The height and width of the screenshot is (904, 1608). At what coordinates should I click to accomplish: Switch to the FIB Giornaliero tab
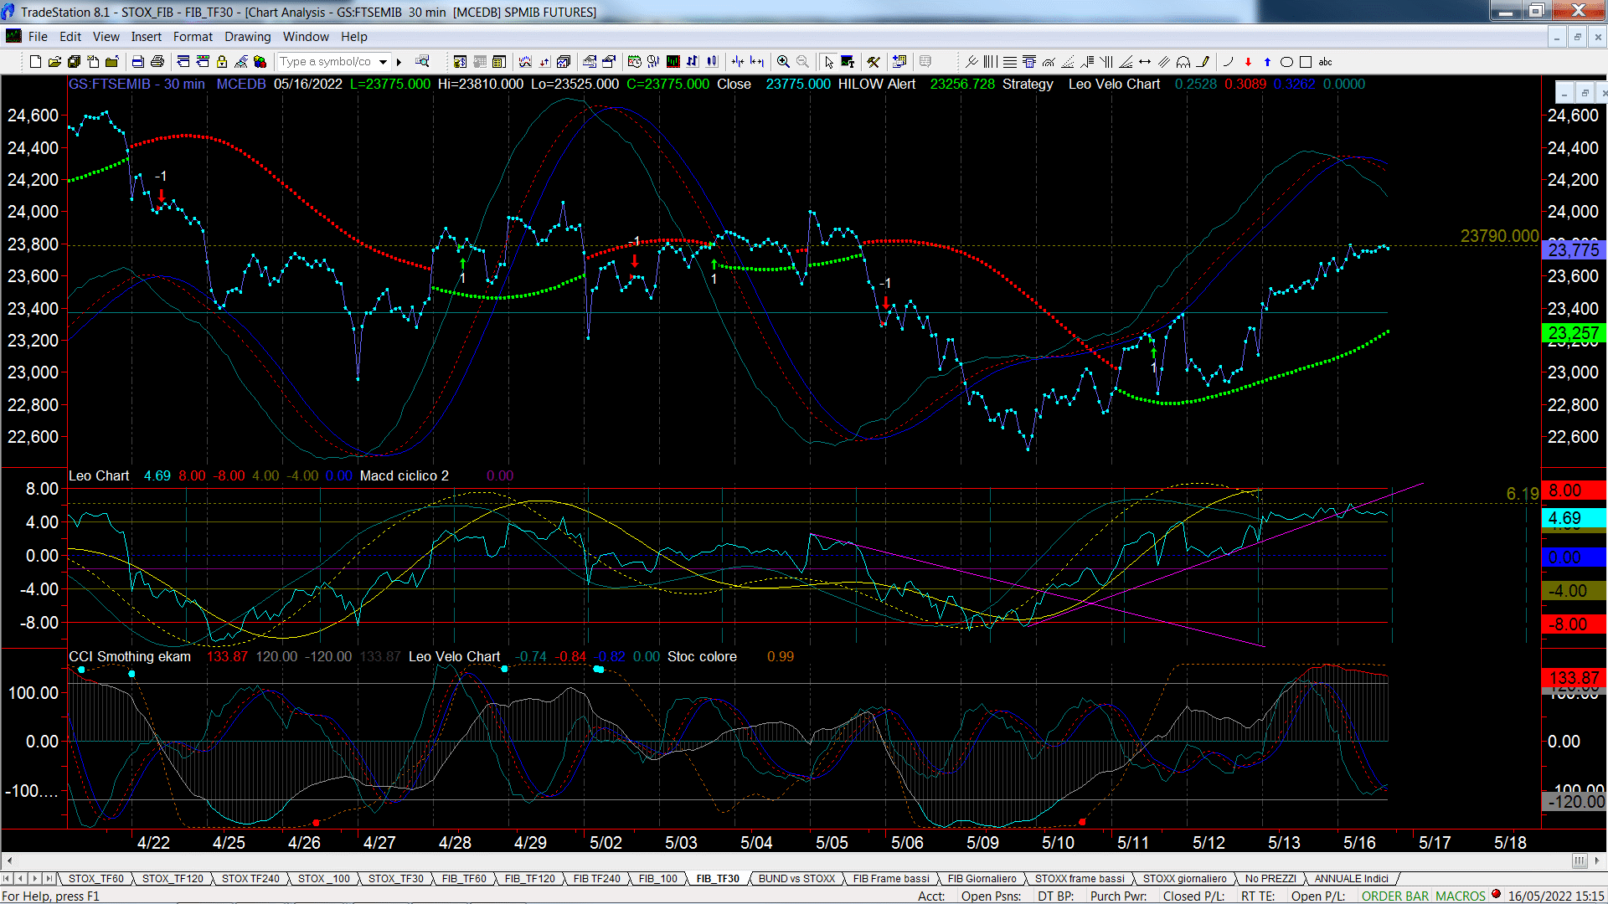point(982,878)
